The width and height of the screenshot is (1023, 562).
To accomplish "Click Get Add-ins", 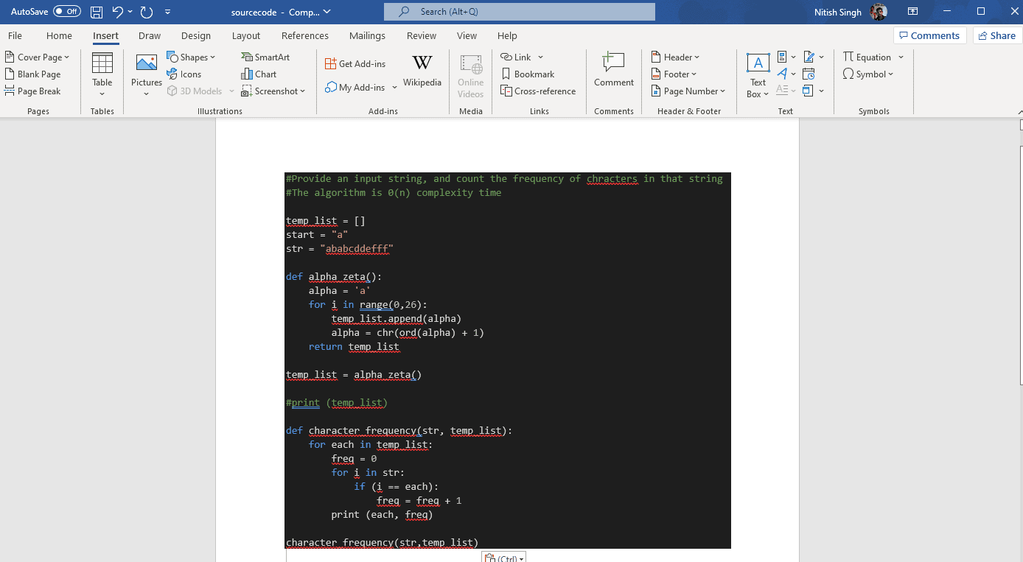I will pos(355,63).
